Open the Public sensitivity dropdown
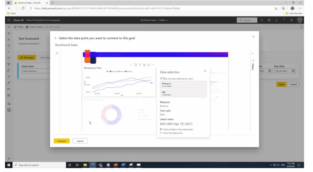This screenshot has height=172, width=313. pyautogui.click(x=164, y=20)
